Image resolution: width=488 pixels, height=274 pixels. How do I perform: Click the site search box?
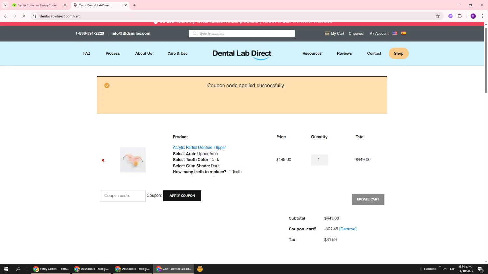tap(242, 33)
